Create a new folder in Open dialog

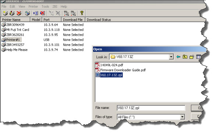click(x=192, y=57)
